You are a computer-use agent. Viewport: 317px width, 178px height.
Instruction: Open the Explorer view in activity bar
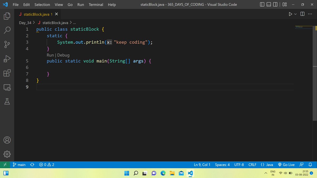tap(7, 16)
